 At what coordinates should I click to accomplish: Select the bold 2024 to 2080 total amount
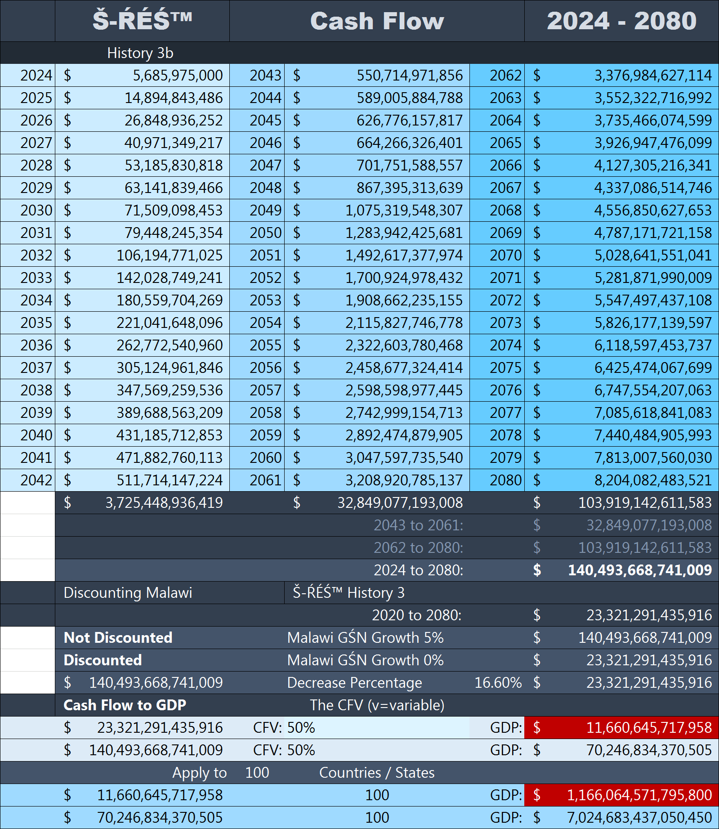click(639, 570)
